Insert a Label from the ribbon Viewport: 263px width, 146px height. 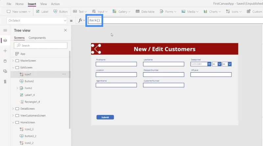[x=42, y=11]
